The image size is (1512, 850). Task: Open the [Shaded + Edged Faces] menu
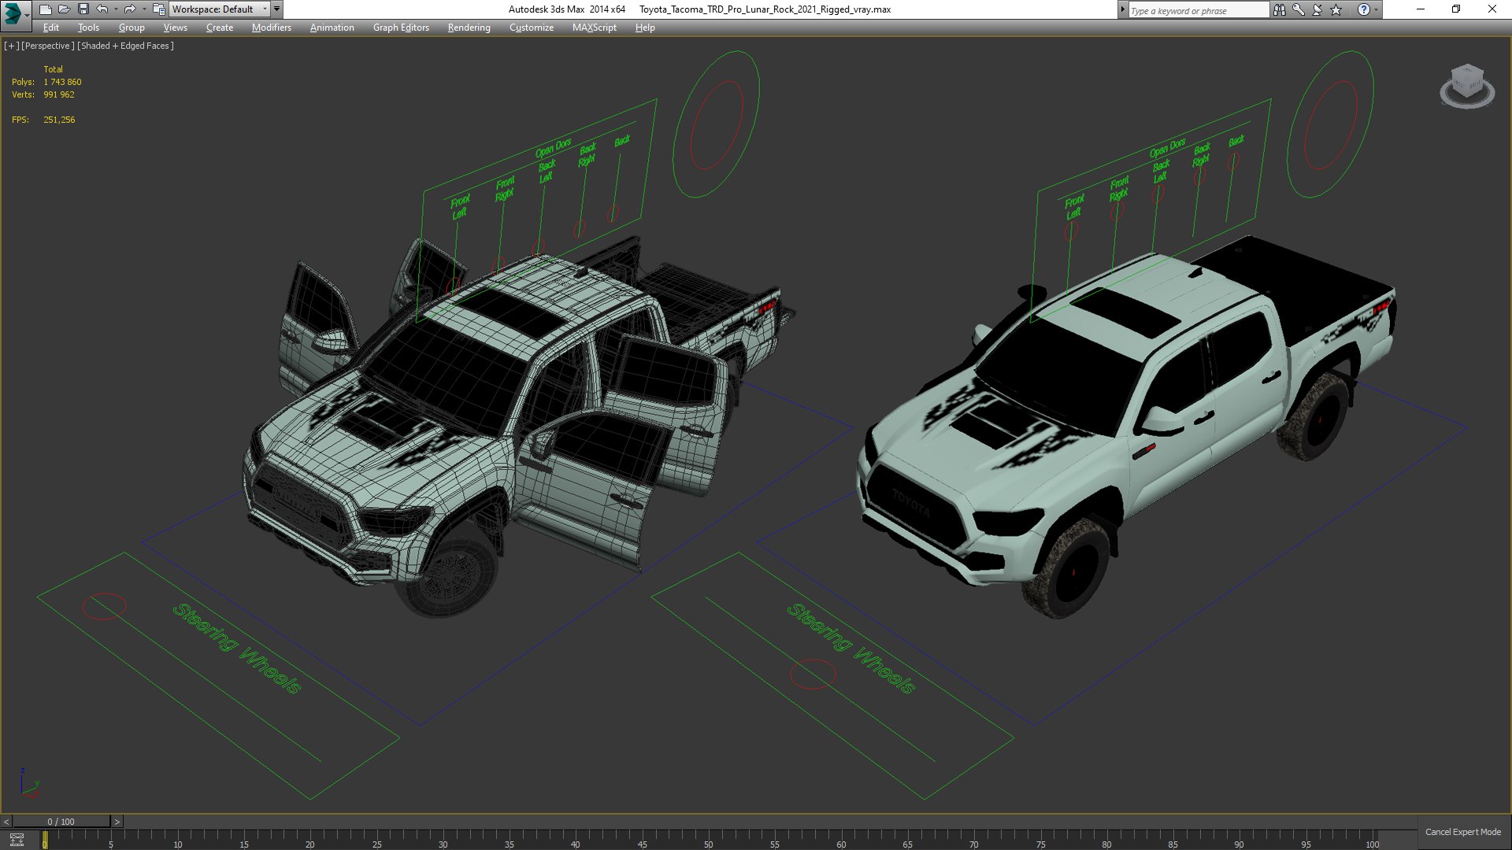click(125, 46)
